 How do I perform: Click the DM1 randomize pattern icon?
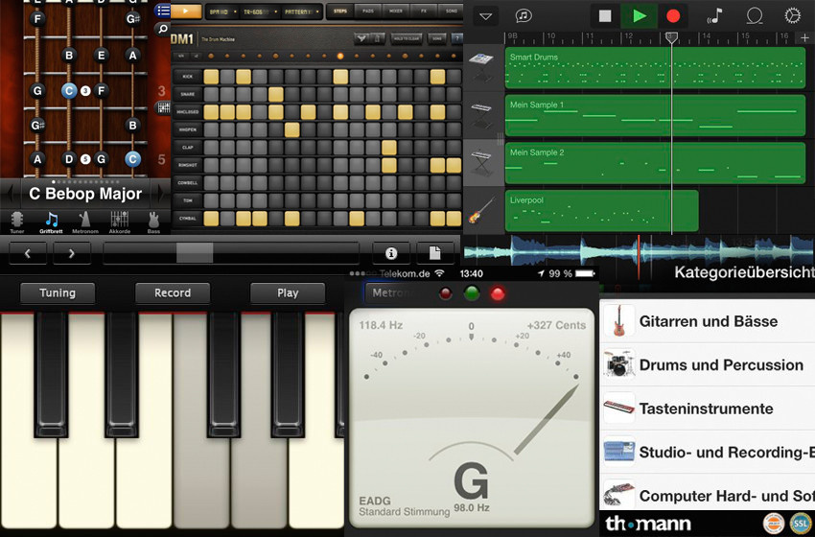[x=361, y=38]
